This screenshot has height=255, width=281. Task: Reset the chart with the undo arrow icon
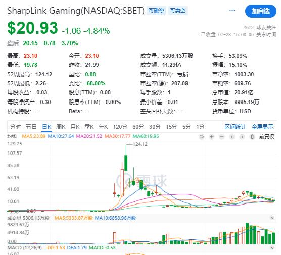[x=202, y=137]
